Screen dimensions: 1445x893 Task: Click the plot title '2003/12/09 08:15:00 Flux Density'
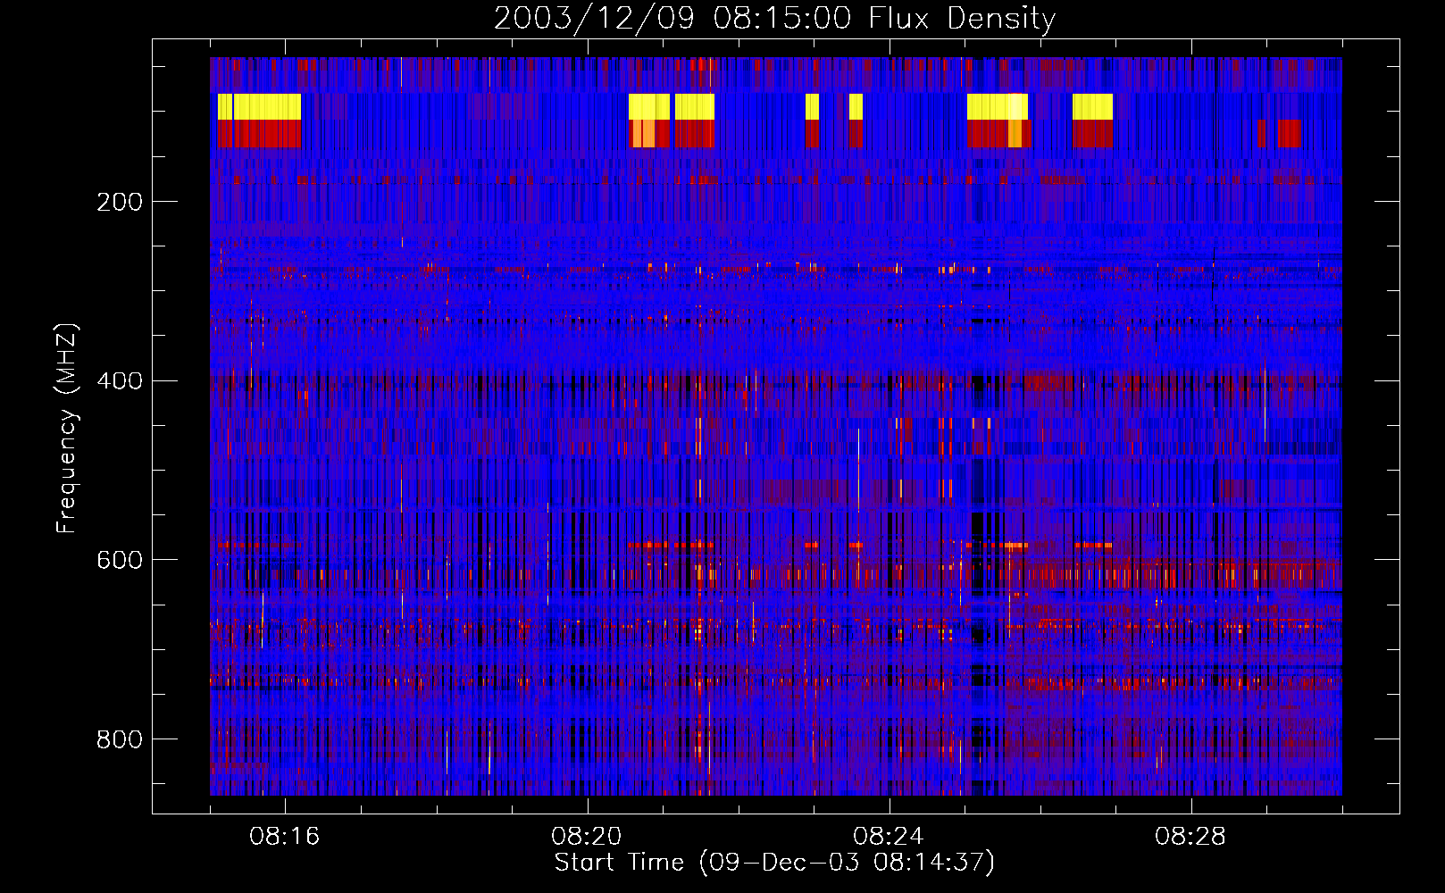(x=774, y=19)
